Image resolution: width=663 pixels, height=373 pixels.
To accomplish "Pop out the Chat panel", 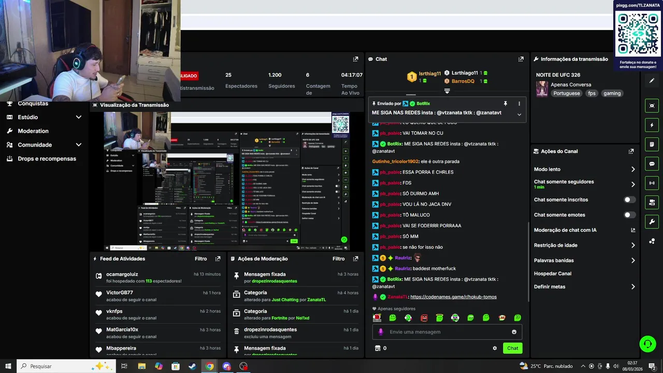I will pyautogui.click(x=521, y=59).
